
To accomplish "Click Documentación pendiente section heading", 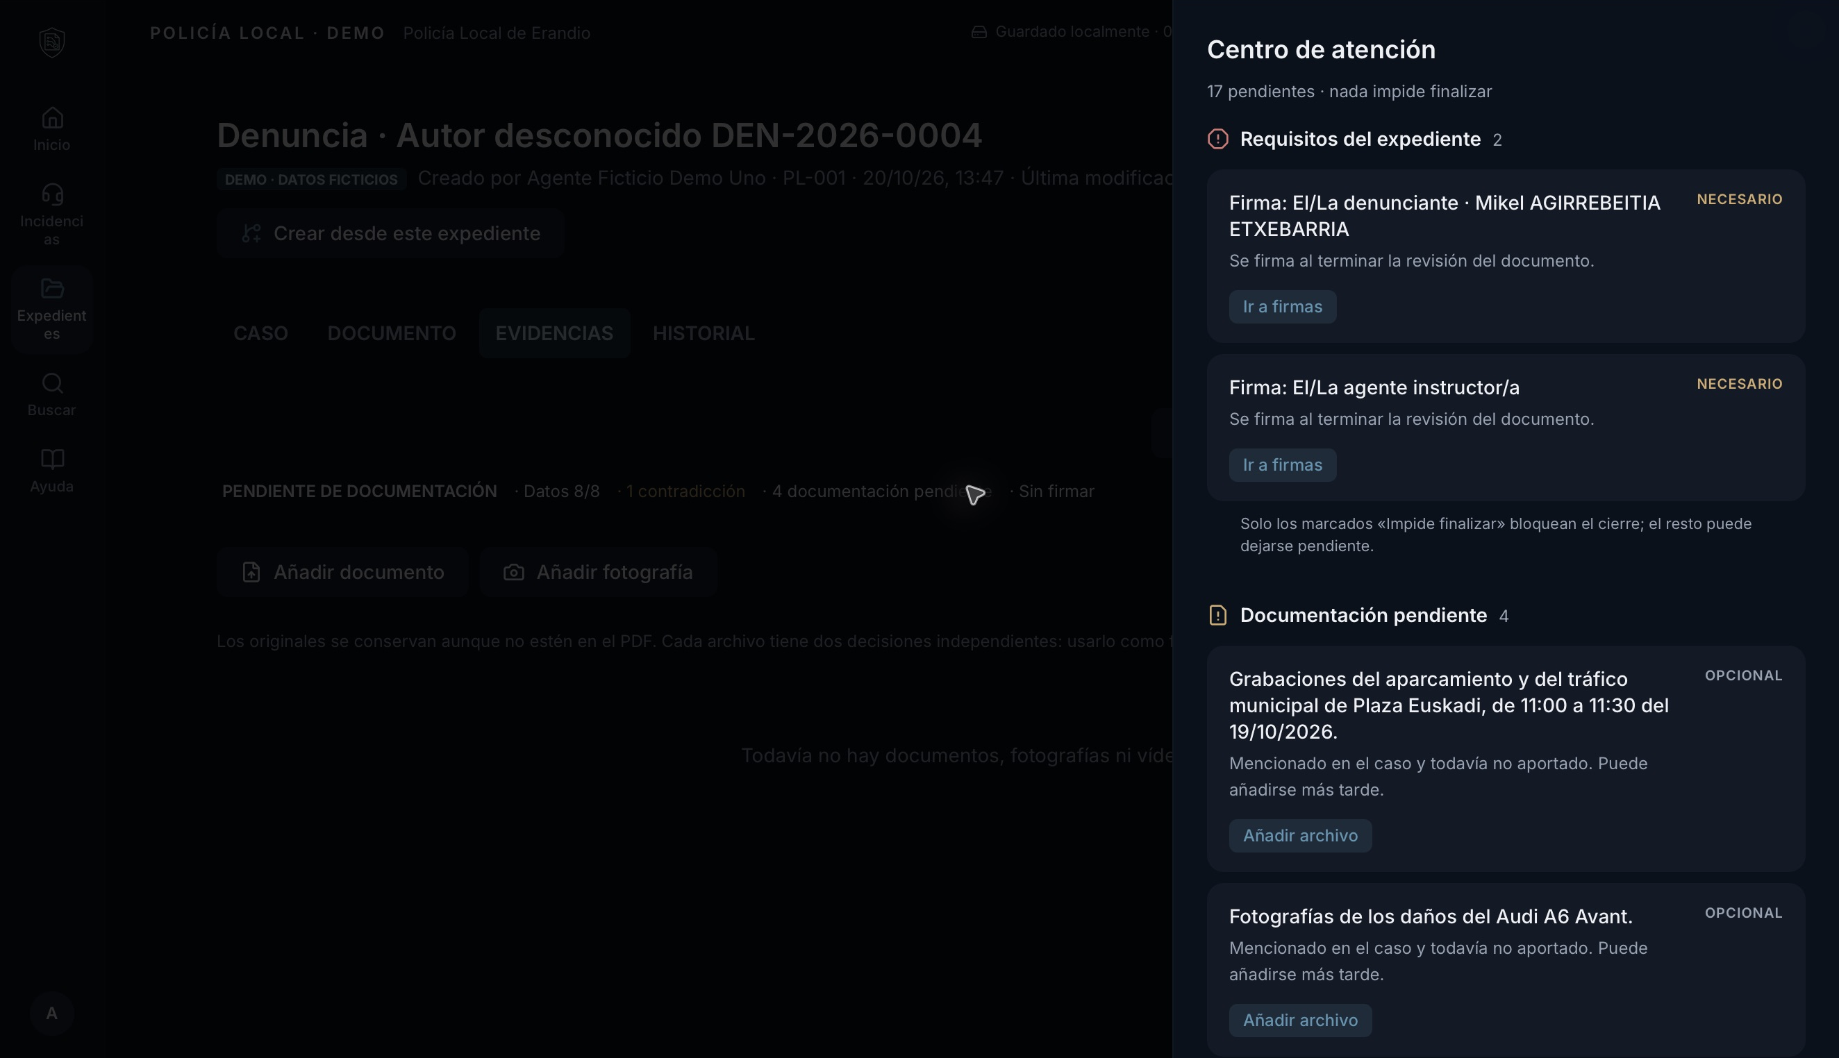I will [x=1363, y=615].
